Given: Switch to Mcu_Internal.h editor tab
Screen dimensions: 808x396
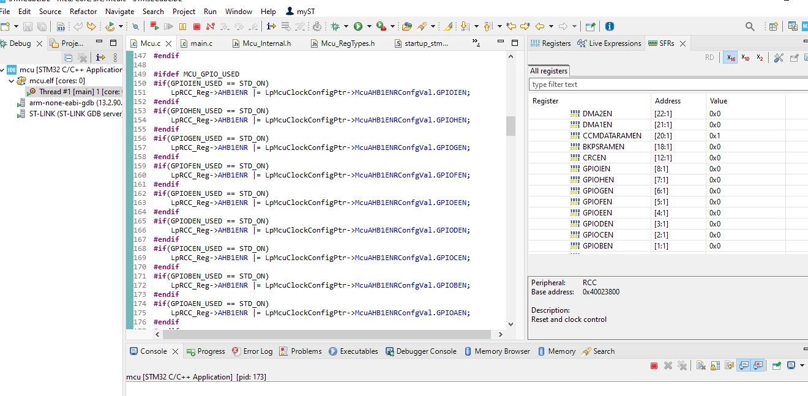Looking at the screenshot, I should click(x=261, y=43).
